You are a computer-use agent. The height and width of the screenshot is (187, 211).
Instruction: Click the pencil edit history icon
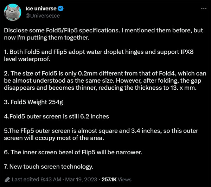[x=7, y=179]
